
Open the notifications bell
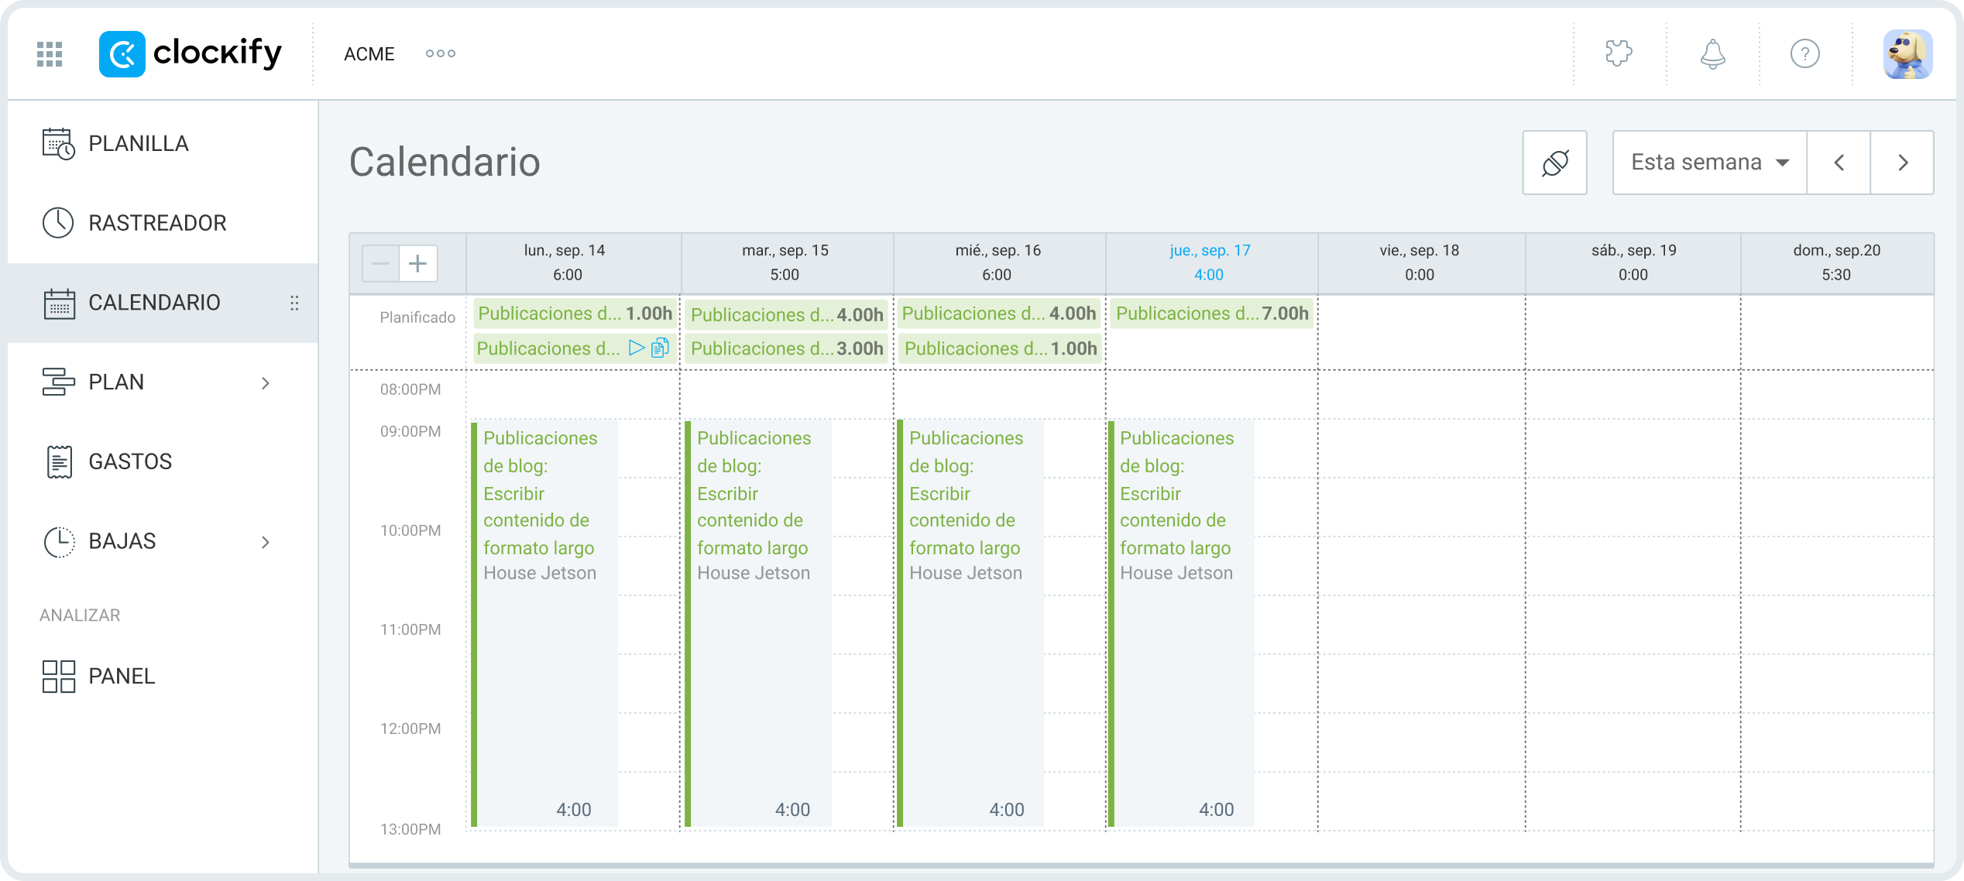[1712, 54]
